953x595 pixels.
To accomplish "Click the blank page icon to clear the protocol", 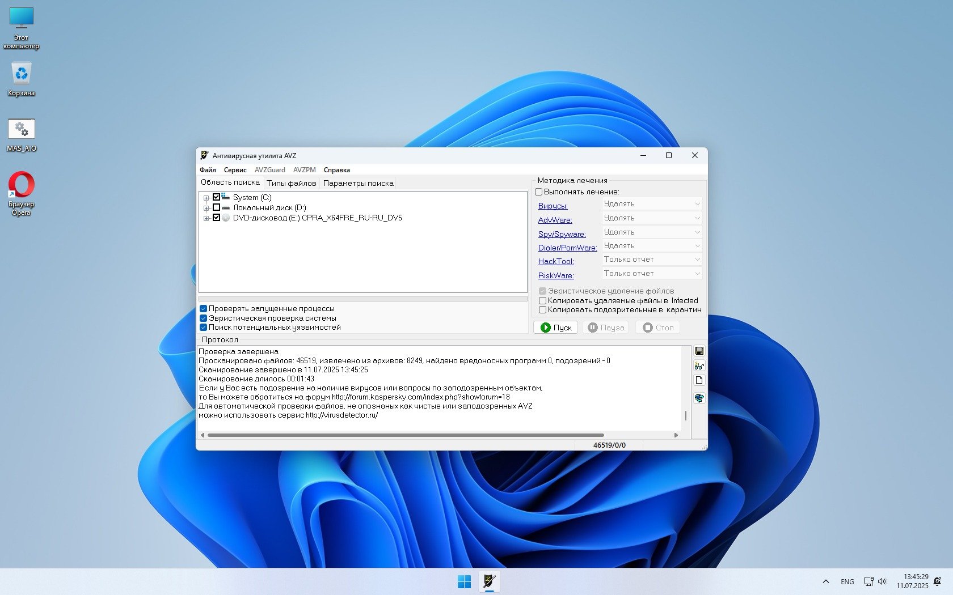I will coord(699,380).
